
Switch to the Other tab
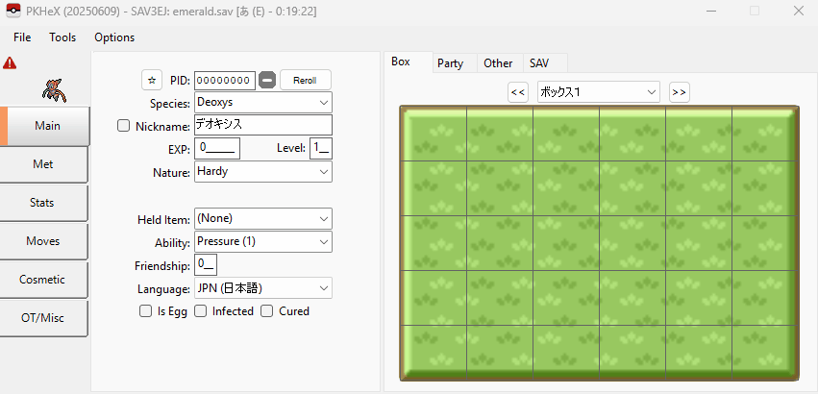[498, 63]
